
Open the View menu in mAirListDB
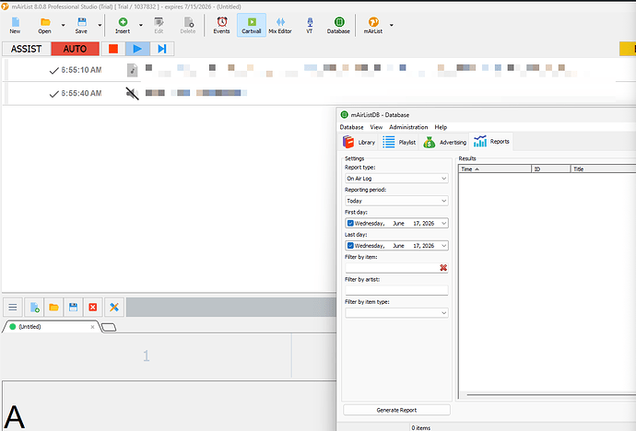(x=376, y=127)
